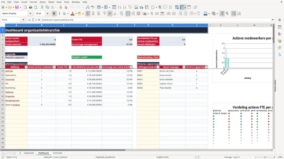Insert a special character (Omega)

click(x=153, y=7)
